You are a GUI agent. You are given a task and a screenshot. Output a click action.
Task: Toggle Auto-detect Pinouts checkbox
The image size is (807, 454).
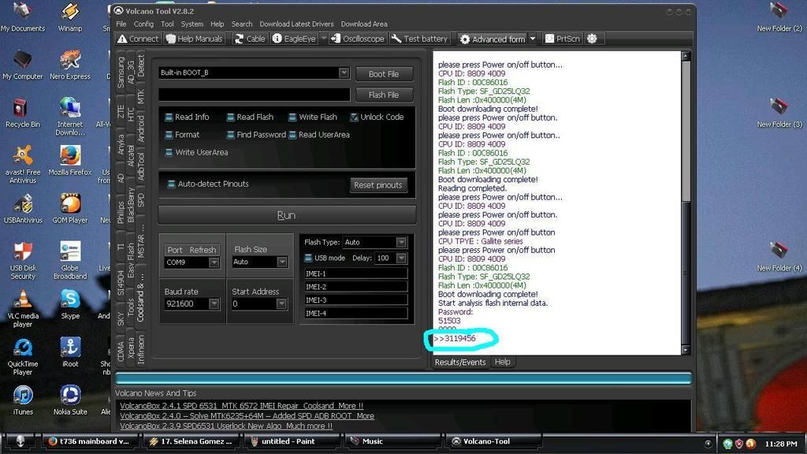point(171,184)
